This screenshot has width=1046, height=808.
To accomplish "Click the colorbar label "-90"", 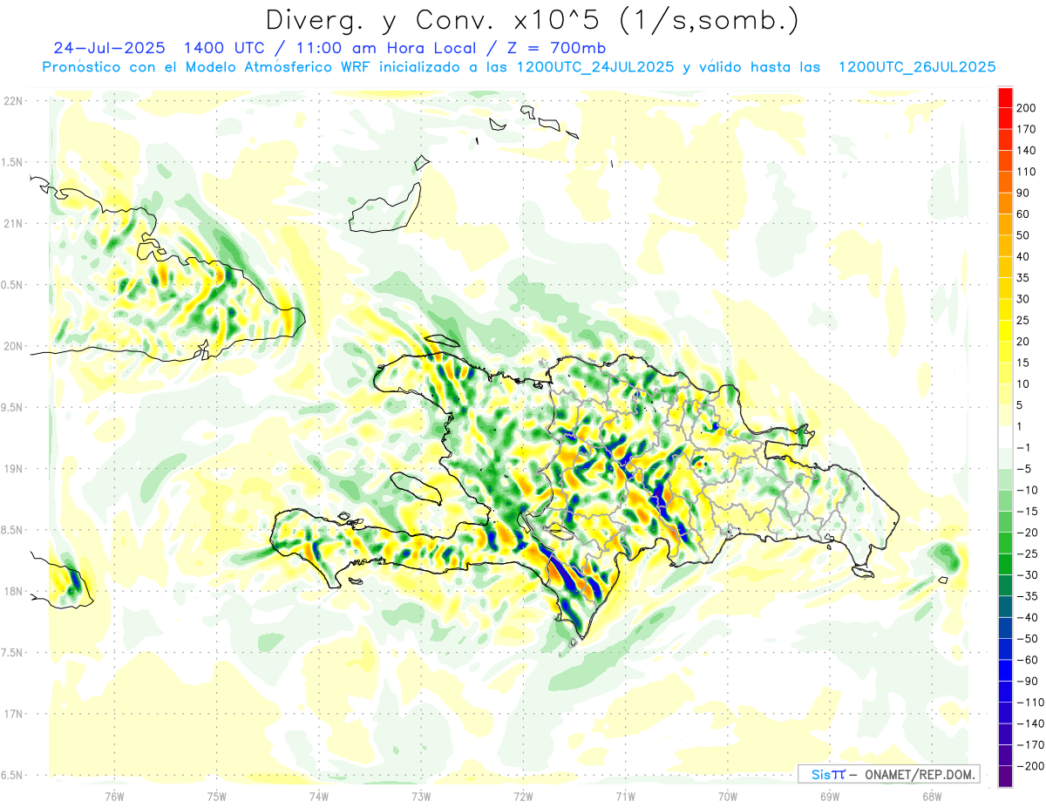I will pos(1027,682).
